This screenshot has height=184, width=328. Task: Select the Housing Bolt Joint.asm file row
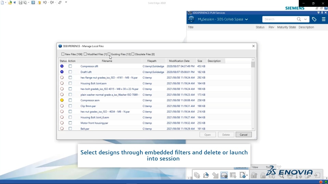[155, 83]
